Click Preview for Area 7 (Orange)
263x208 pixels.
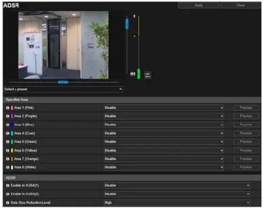click(x=246, y=159)
